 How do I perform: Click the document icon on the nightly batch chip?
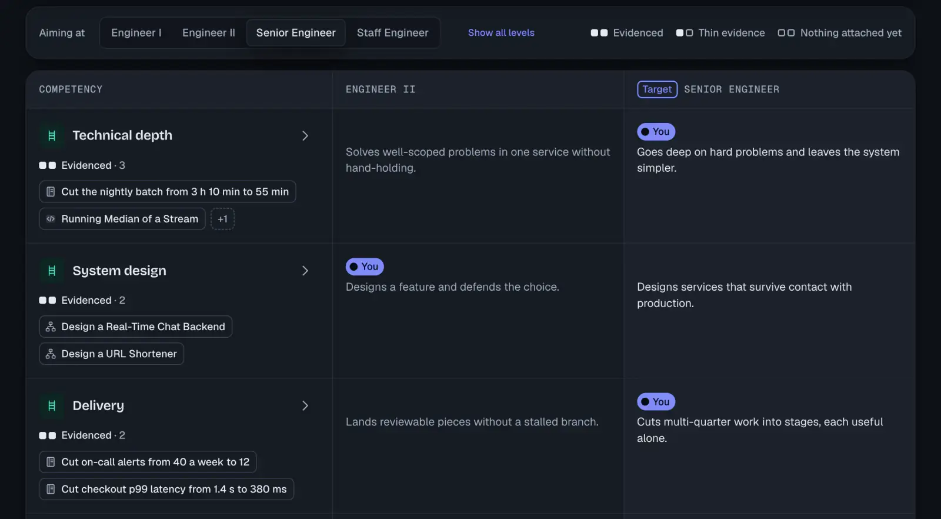(51, 192)
